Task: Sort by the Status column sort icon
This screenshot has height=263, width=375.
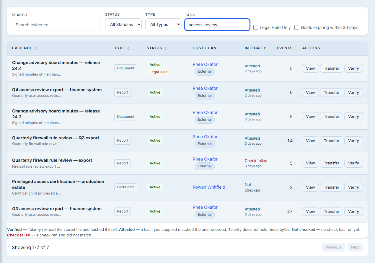Action: click(x=166, y=48)
